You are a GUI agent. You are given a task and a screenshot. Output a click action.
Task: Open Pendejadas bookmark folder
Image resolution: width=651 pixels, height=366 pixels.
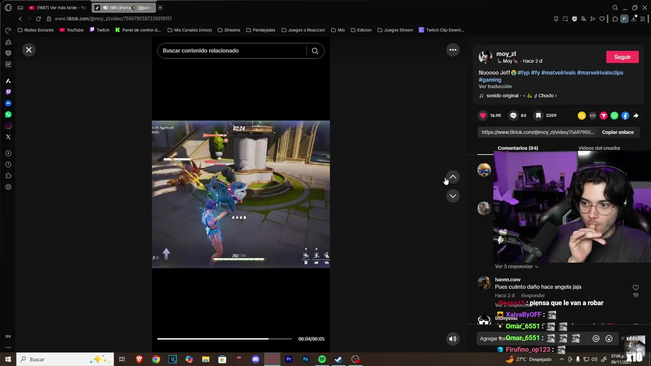pyautogui.click(x=260, y=30)
